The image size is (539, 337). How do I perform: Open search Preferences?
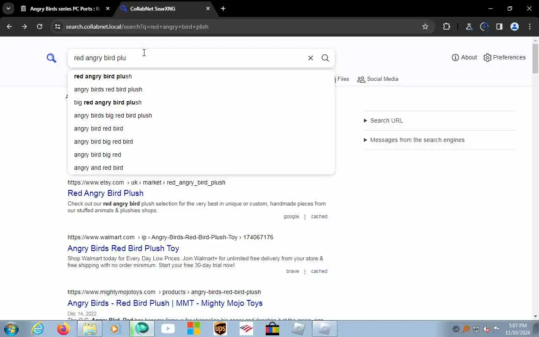(x=504, y=57)
